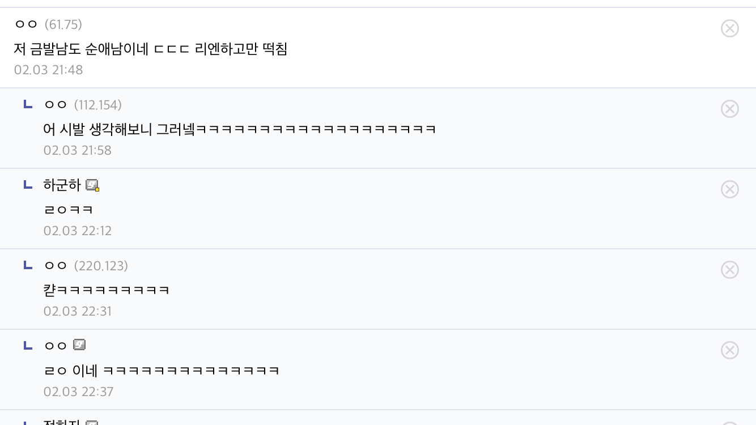Open the 하군하 nickname menu

[62, 185]
